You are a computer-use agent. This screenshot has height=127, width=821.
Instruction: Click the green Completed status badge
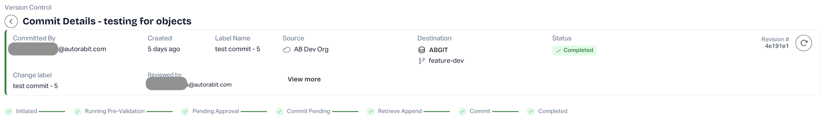pyautogui.click(x=574, y=50)
